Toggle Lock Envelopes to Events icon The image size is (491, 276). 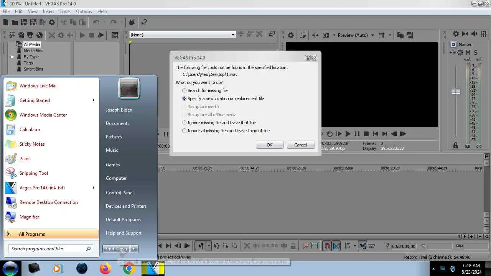pos(362,246)
